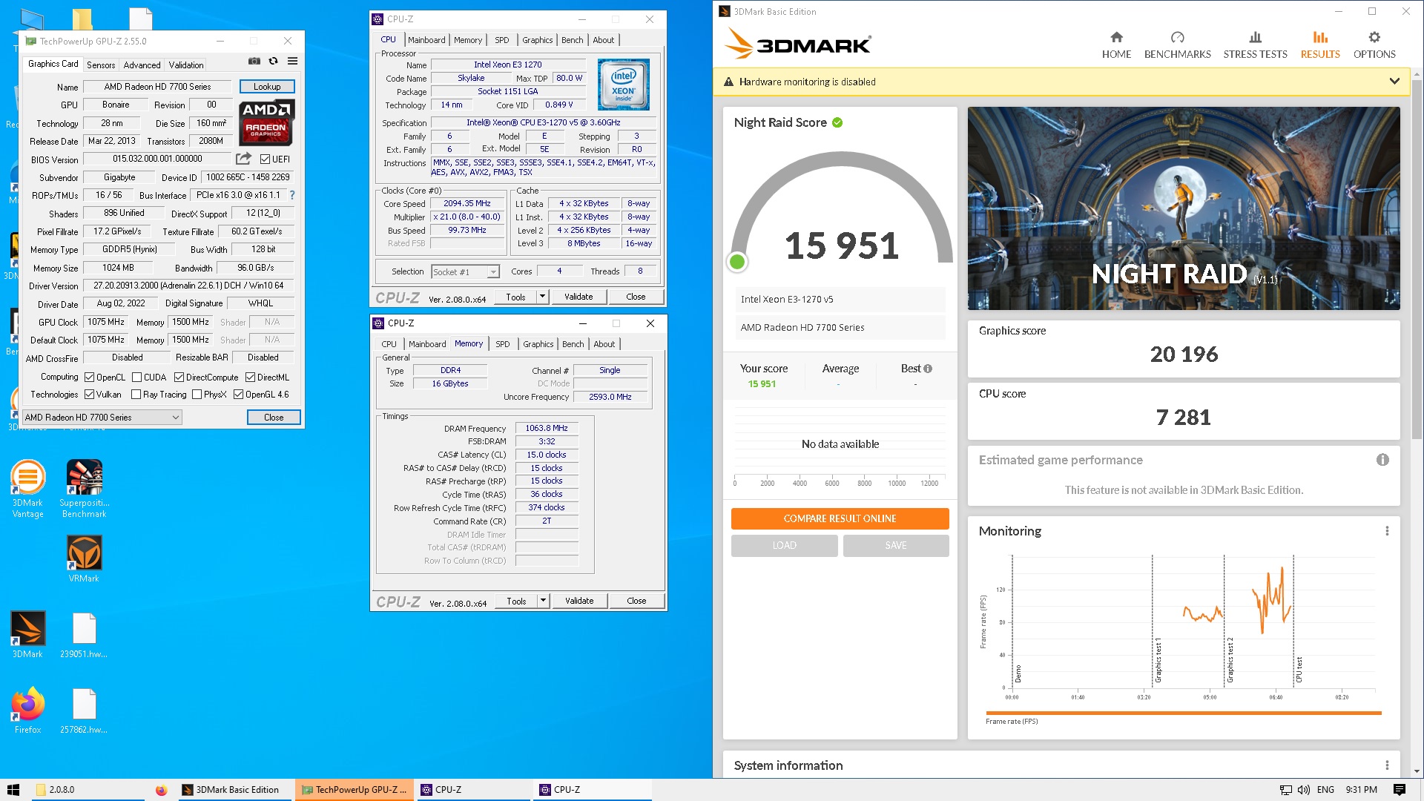Viewport: 1424px width, 801px height.
Task: Open Superposition Benchmark desktop shortcut
Action: [84, 489]
